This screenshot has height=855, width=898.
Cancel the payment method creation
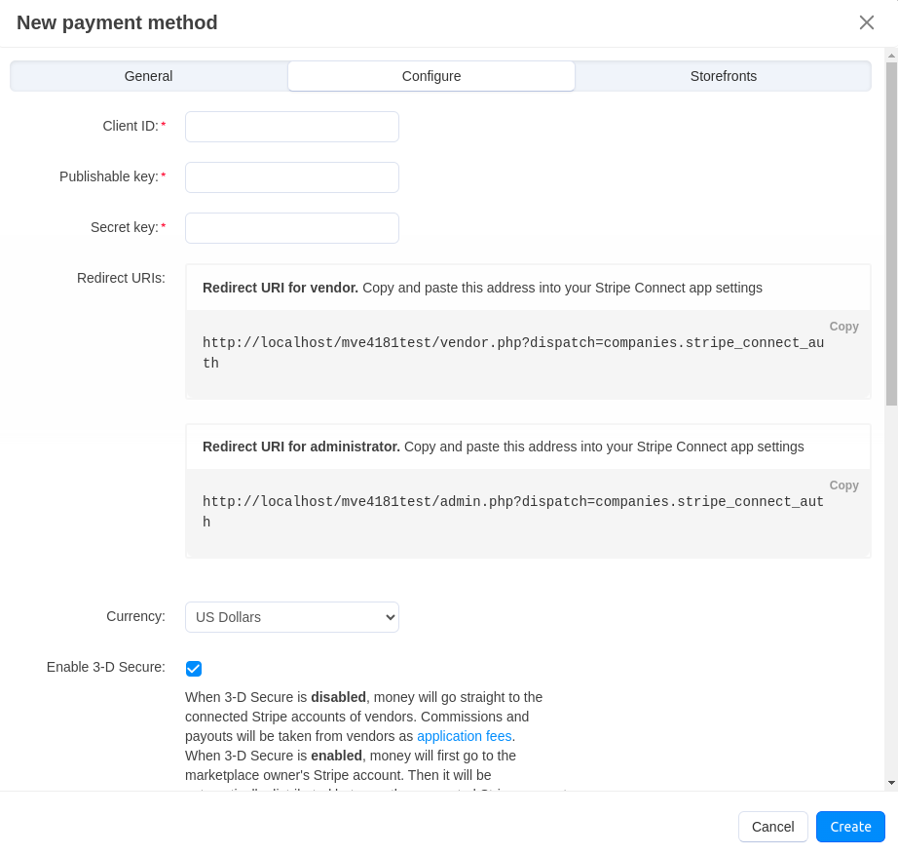[x=772, y=827]
